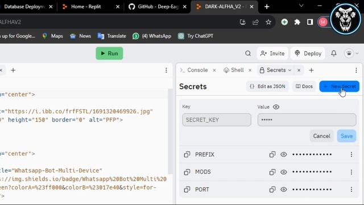Toggle visibility eye next to Value label
364x205 pixels.
276,107
